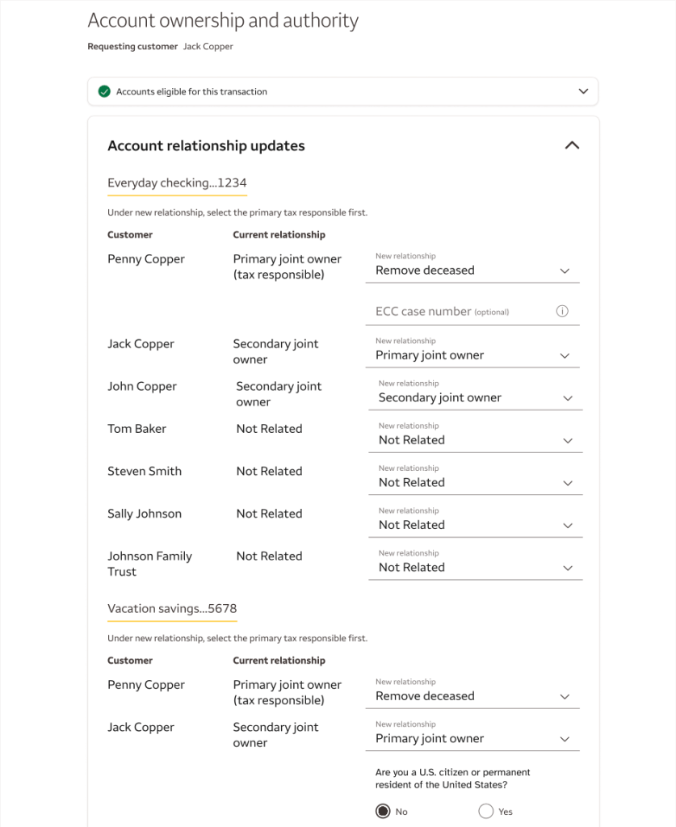Click the green eligible accounts checkmark icon
676x827 pixels.
[x=104, y=91]
